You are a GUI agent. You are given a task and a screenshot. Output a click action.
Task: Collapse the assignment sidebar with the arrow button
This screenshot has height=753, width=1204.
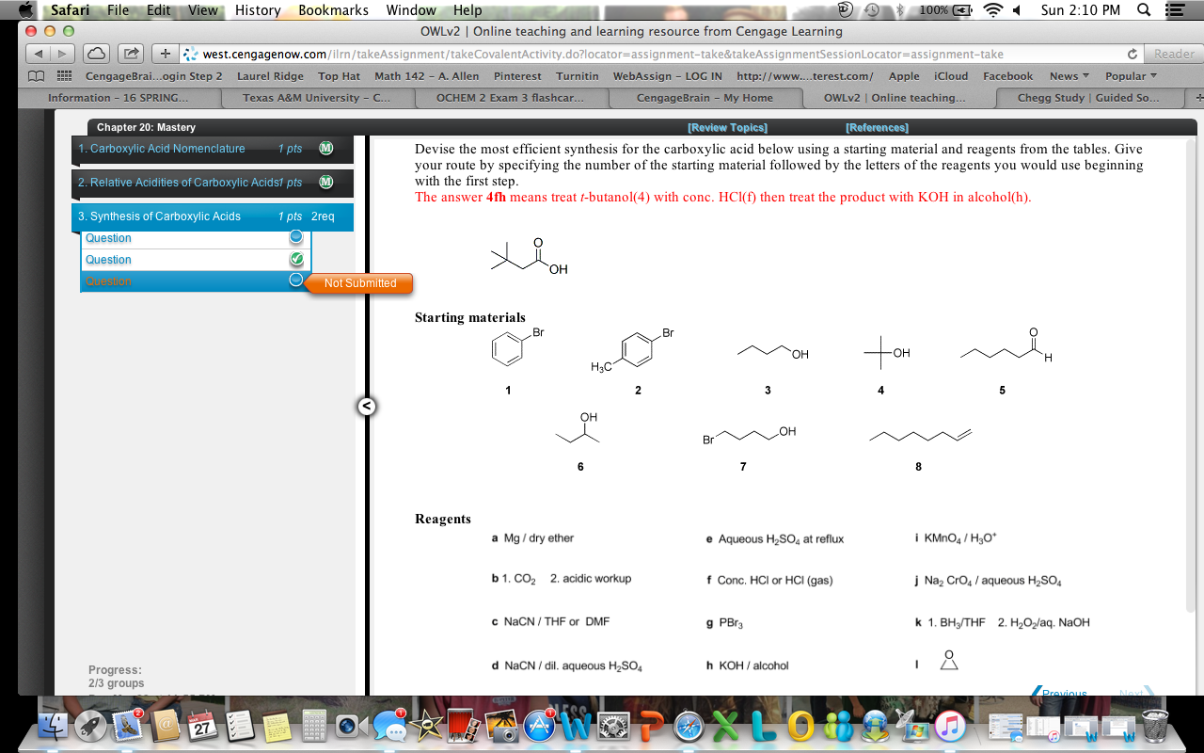366,407
